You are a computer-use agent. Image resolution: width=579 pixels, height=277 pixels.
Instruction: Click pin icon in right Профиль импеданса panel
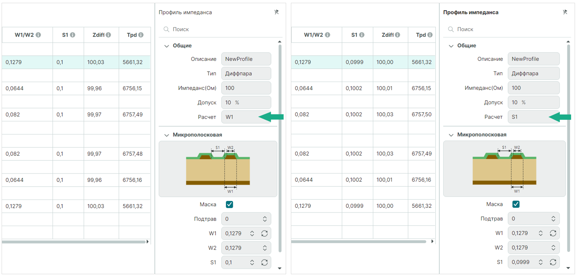(x=565, y=12)
